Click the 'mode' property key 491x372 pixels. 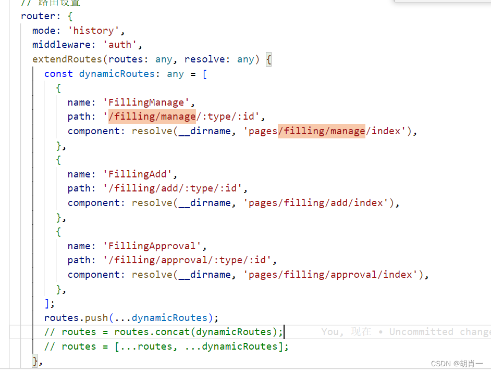pyautogui.click(x=44, y=31)
